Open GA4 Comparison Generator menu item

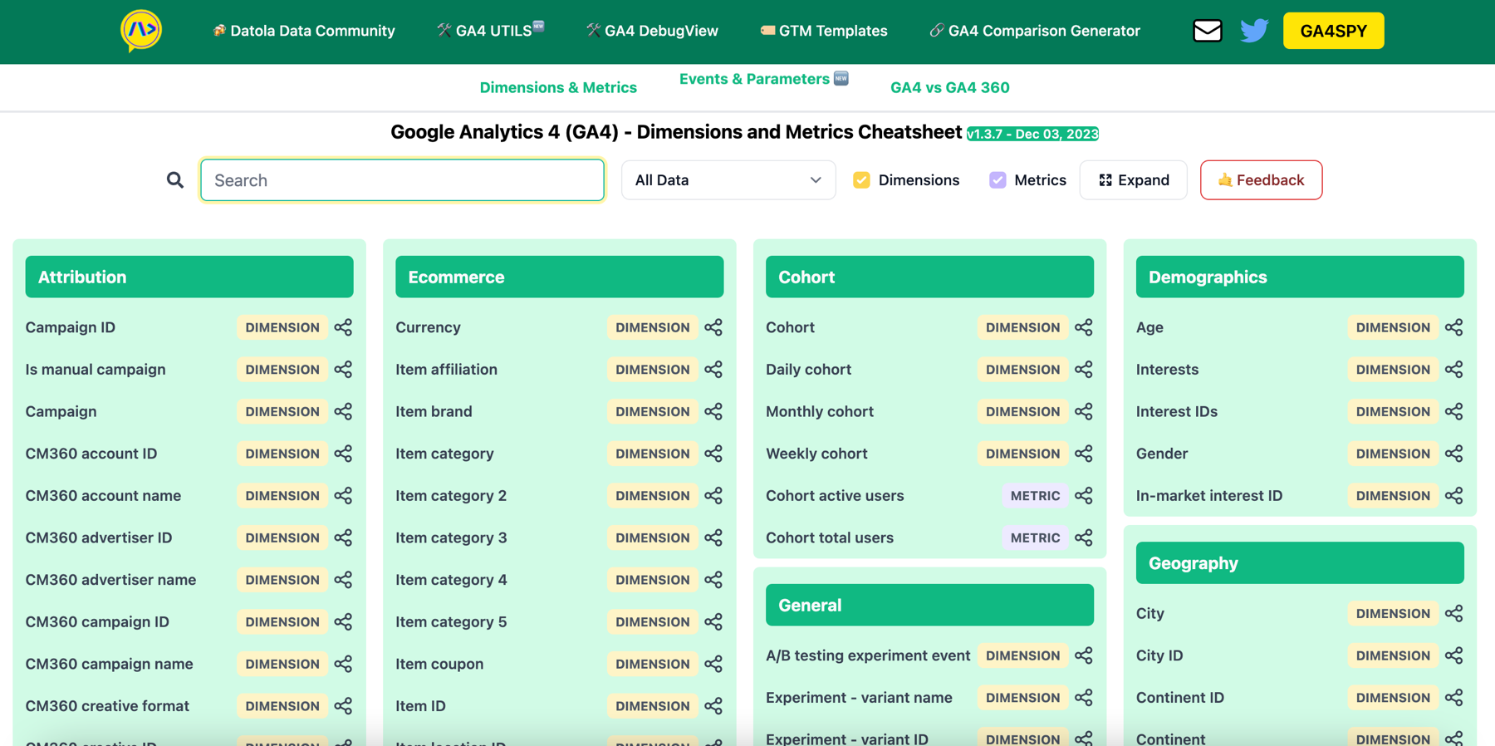coord(1035,31)
